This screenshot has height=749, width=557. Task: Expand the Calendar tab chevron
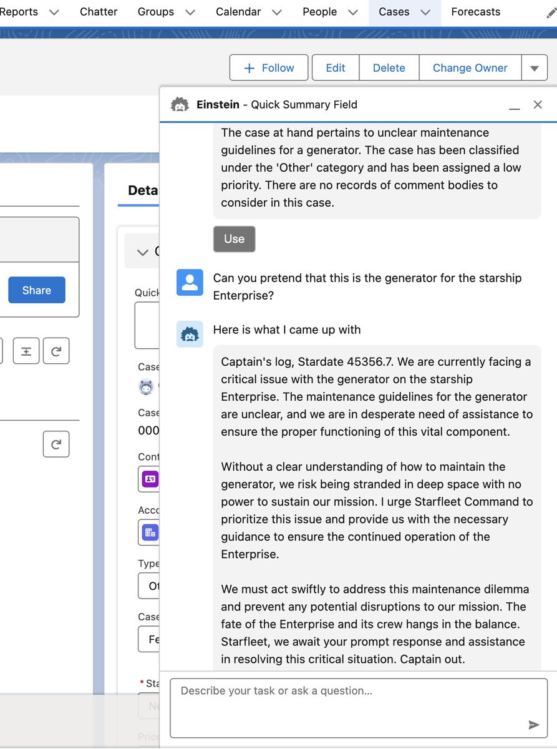click(x=277, y=12)
